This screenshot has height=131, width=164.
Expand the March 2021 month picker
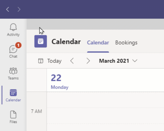click(118, 61)
